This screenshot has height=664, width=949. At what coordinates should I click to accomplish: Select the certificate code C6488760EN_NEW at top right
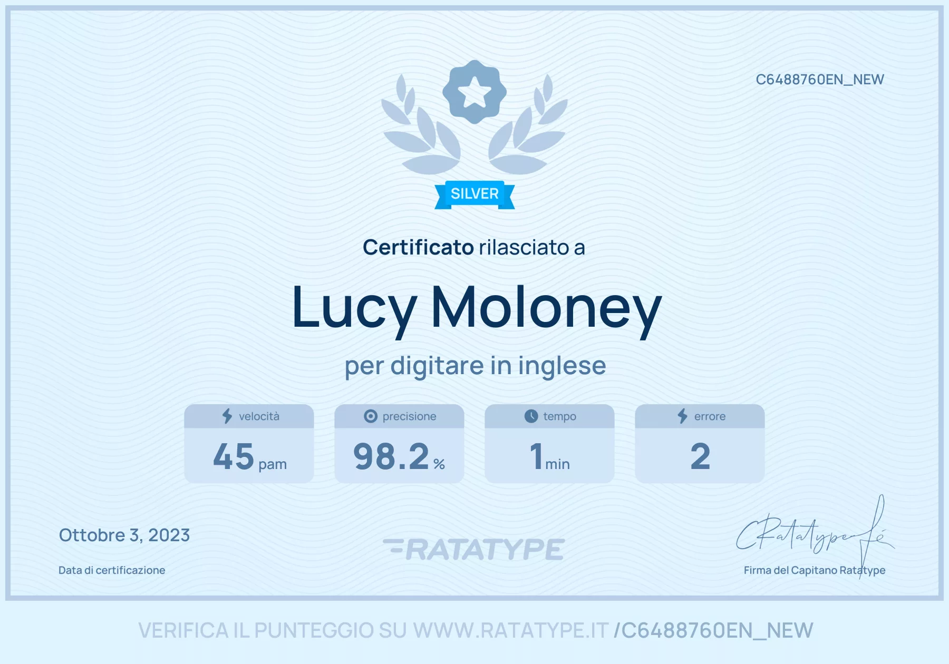click(x=820, y=80)
